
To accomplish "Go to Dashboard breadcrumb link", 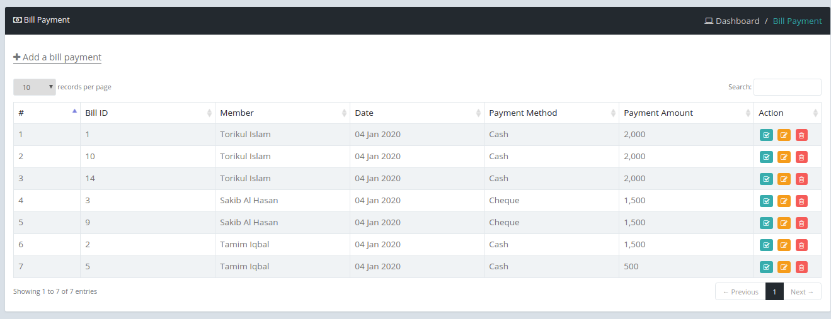I will pos(732,21).
